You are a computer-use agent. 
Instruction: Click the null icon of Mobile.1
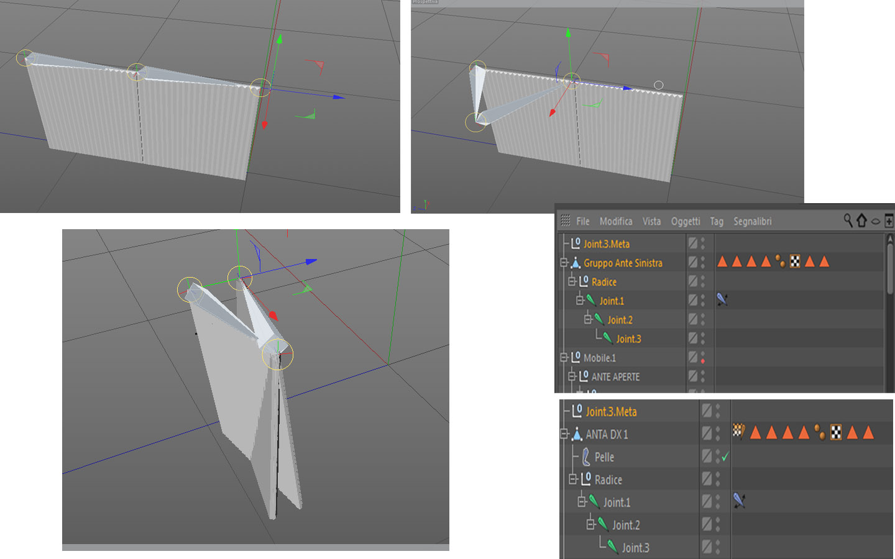(x=576, y=357)
